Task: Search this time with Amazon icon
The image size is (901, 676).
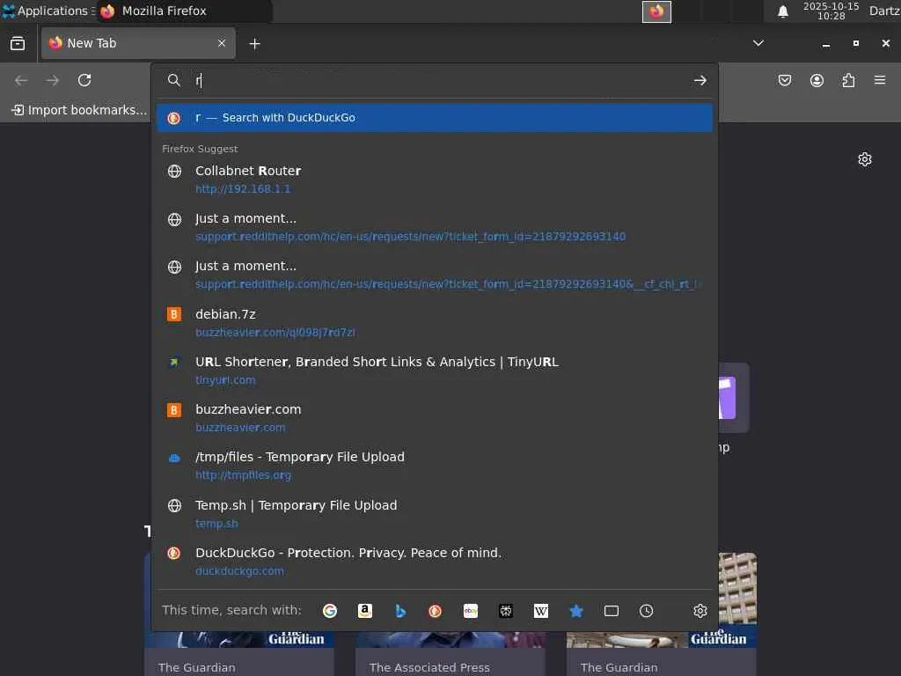Action: [365, 611]
